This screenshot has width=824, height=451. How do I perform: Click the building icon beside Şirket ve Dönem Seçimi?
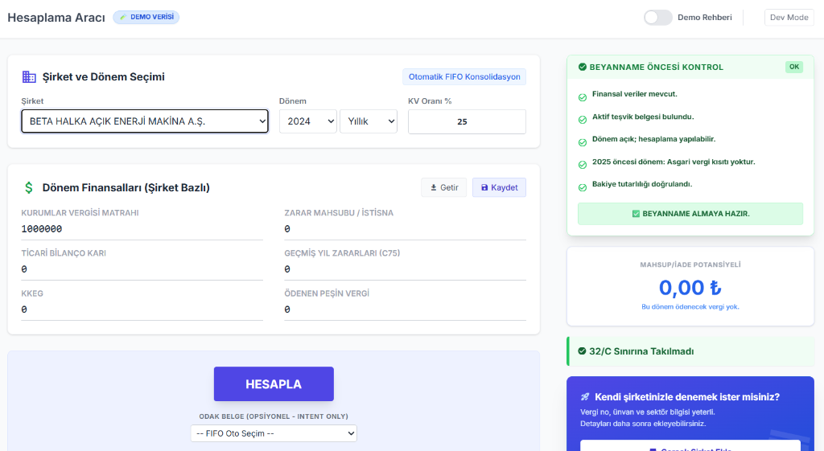[x=29, y=77]
